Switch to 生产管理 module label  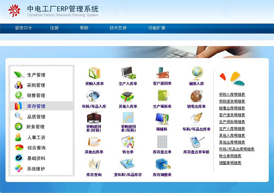(x=36, y=75)
